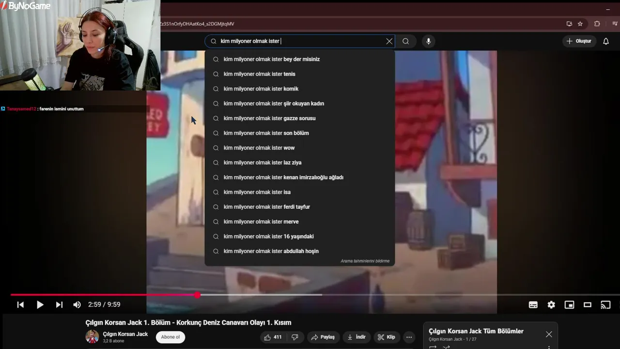Click 'Arama tahminlerini bildirme' link

[x=365, y=261]
